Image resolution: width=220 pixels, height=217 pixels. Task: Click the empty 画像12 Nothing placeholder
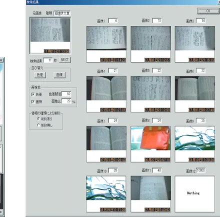195,194
